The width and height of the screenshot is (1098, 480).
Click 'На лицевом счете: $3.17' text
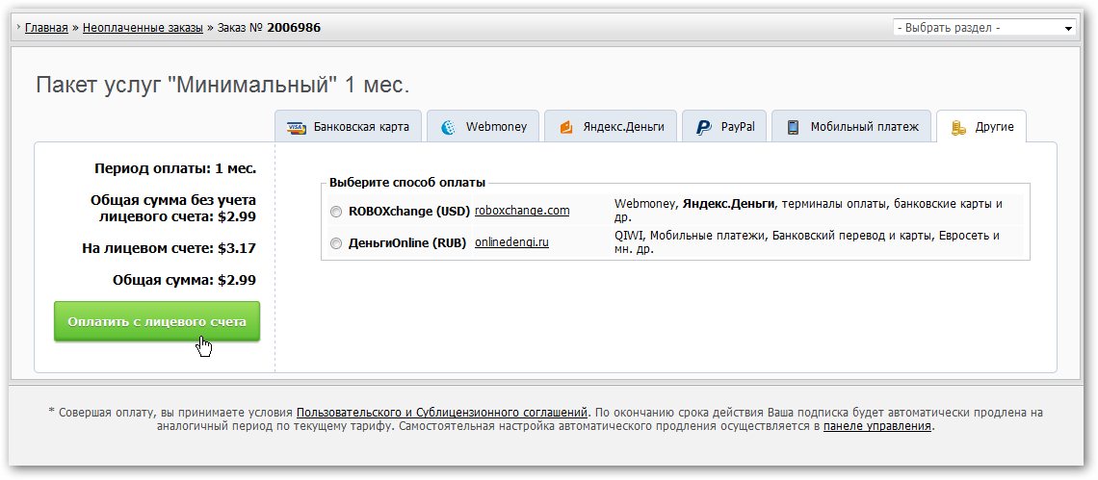[169, 248]
